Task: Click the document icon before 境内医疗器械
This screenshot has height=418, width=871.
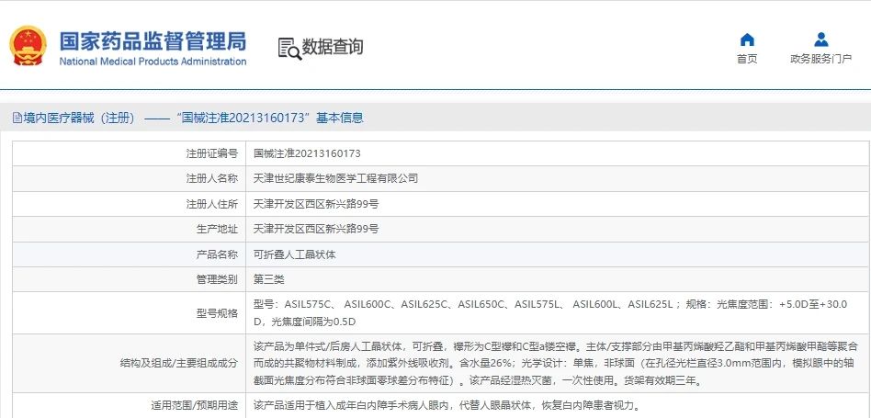Action: click(x=17, y=118)
